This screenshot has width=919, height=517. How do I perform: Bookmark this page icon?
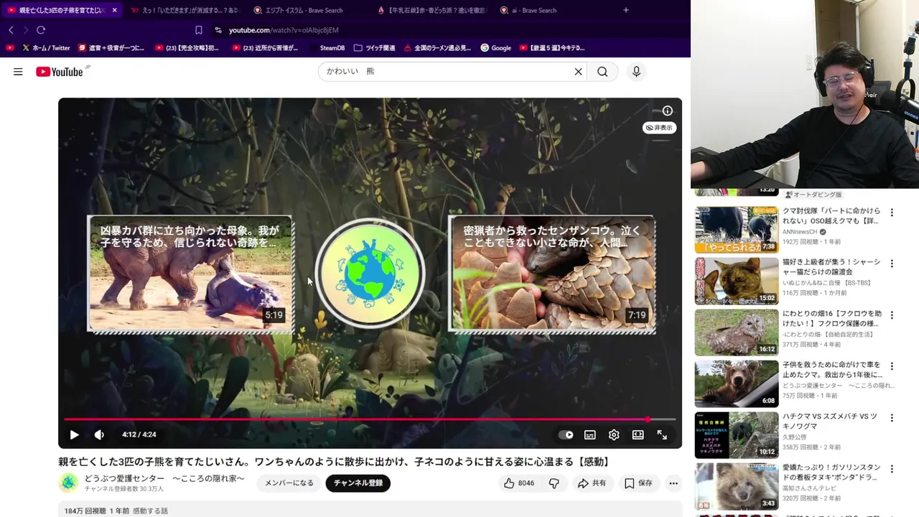click(199, 30)
